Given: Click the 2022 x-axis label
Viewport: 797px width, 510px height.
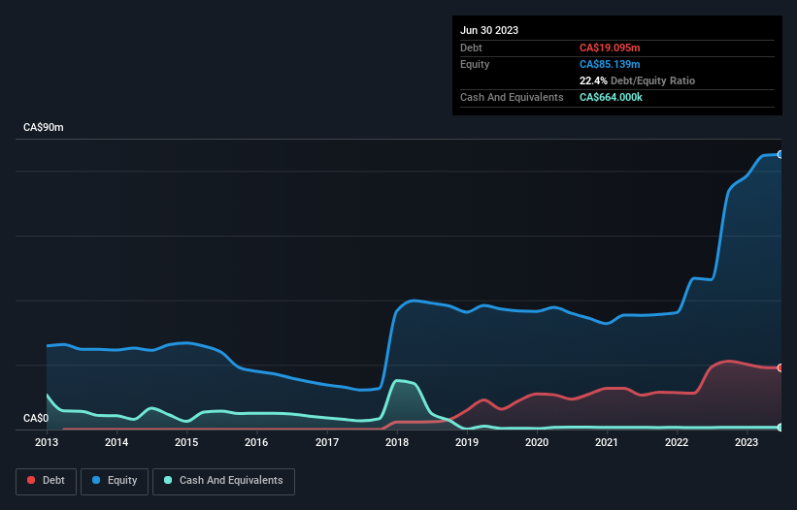Looking at the screenshot, I should 677,442.
